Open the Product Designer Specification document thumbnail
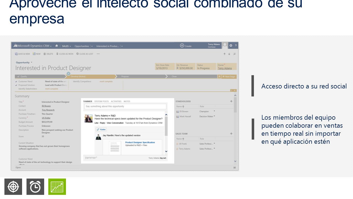The height and width of the screenshot is (199, 353). click(115, 148)
